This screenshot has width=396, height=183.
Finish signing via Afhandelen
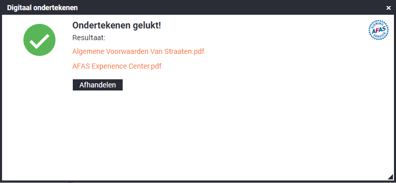click(98, 85)
